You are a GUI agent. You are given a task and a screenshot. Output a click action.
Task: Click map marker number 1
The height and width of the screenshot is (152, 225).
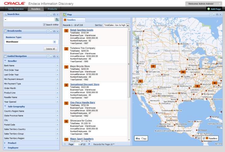(140, 81)
